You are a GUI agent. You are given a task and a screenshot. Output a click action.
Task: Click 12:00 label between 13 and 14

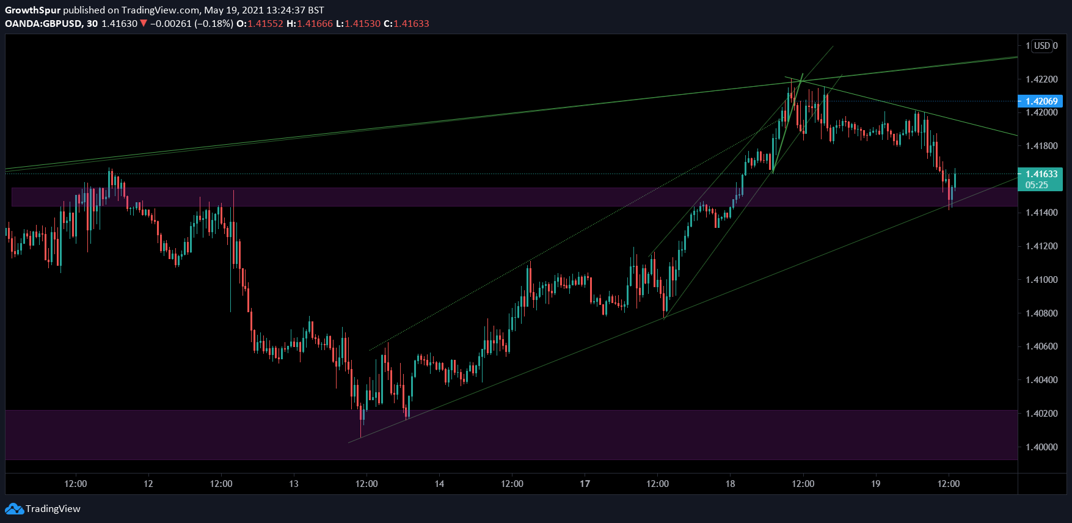tap(366, 484)
